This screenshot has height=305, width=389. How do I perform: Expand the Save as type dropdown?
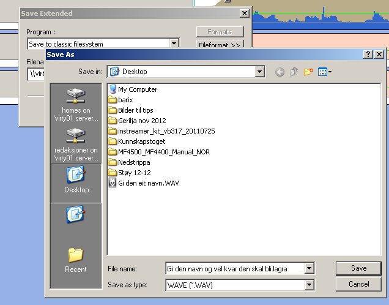pos(309,285)
